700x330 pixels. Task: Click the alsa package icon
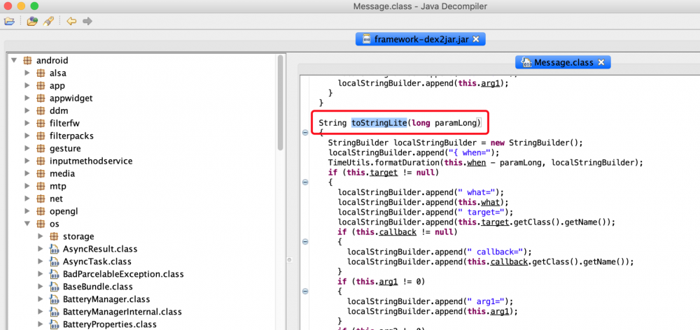point(41,73)
